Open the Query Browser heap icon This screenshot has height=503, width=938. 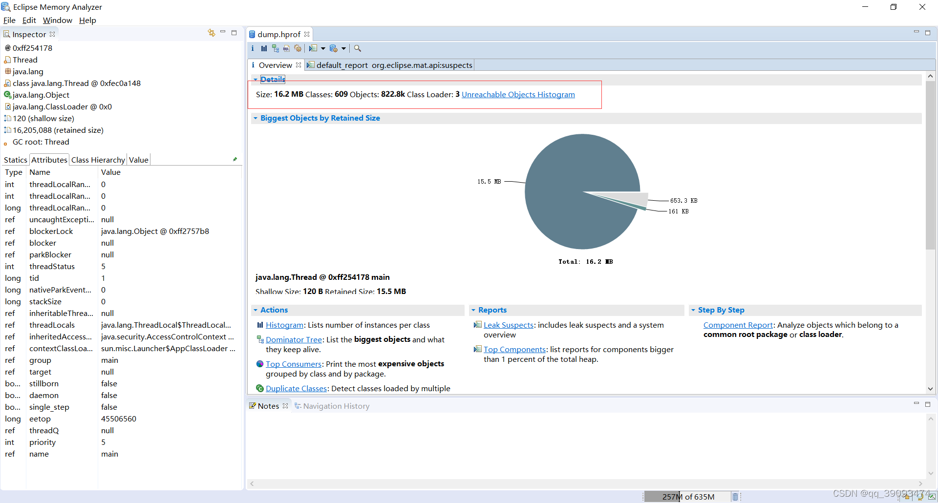click(334, 48)
